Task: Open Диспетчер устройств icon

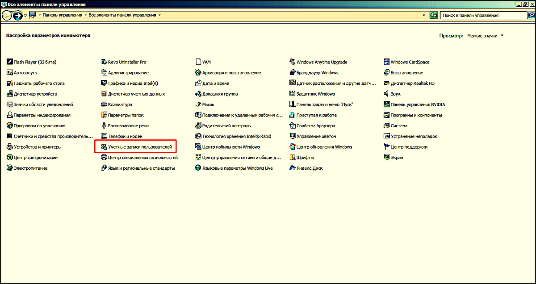Action: pos(10,94)
